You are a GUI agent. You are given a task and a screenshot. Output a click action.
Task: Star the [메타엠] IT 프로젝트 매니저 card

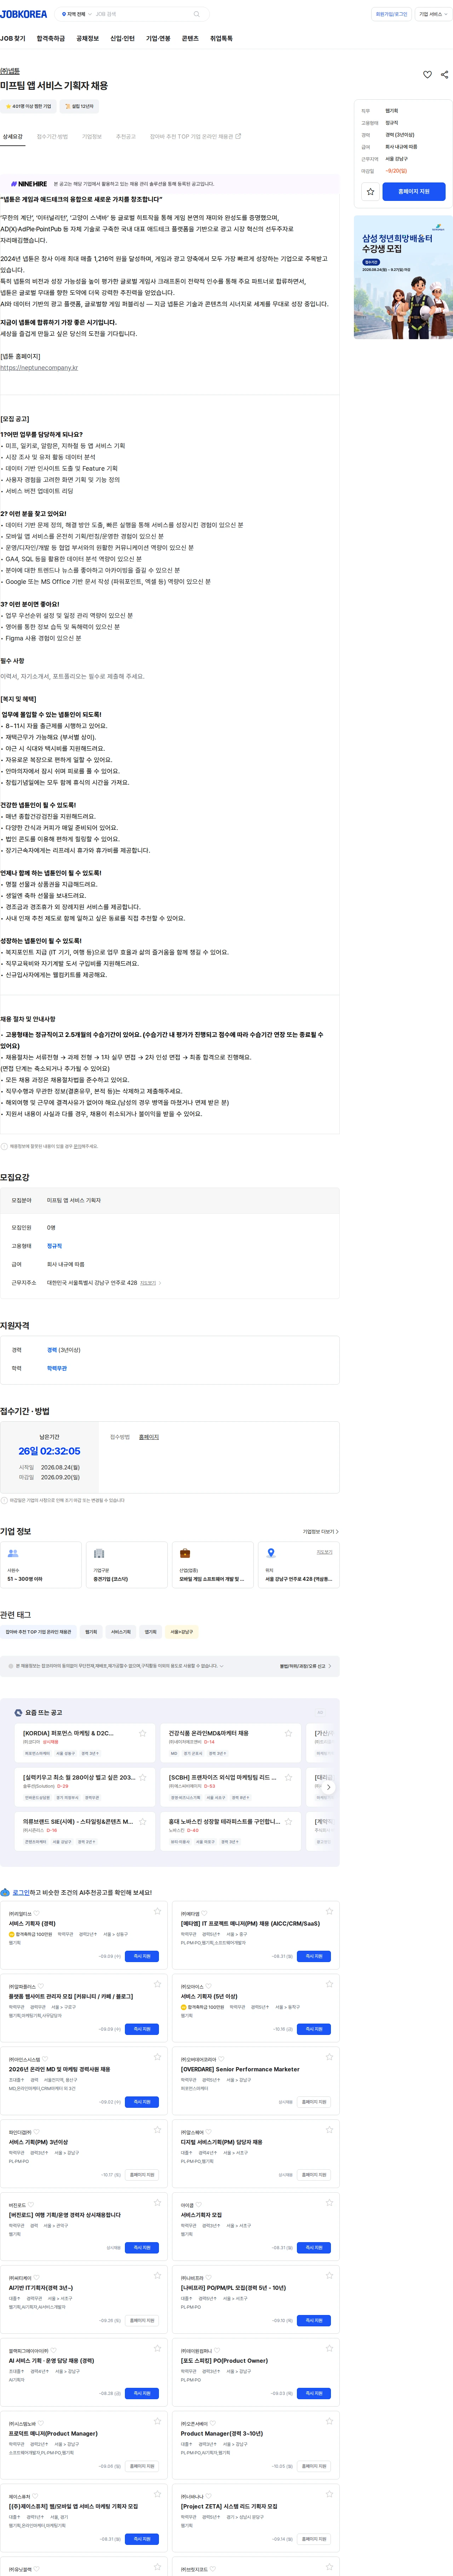[329, 1911]
